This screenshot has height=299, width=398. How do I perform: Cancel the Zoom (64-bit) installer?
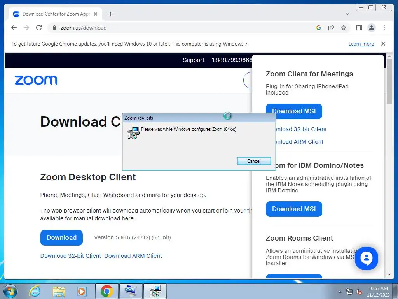(254, 161)
